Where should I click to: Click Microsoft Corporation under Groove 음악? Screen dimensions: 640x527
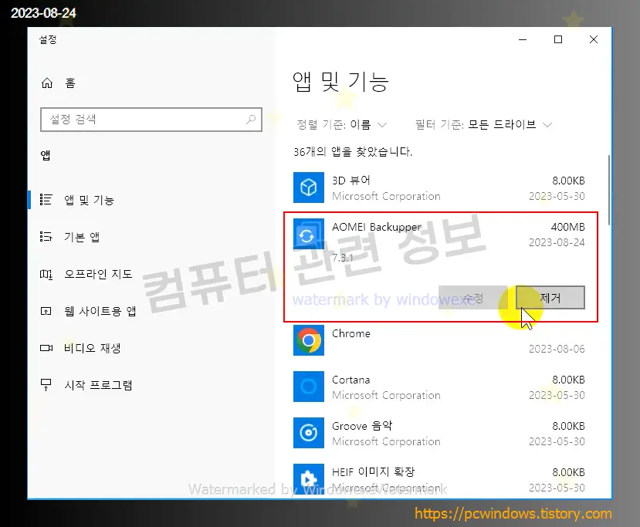coord(386,441)
